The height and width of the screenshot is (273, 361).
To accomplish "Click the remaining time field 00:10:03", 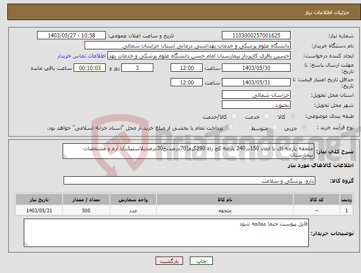I will coord(90,68).
